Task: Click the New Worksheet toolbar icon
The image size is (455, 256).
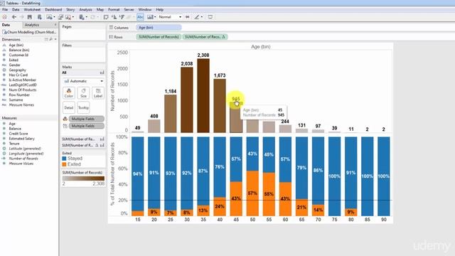Action: (x=49, y=17)
